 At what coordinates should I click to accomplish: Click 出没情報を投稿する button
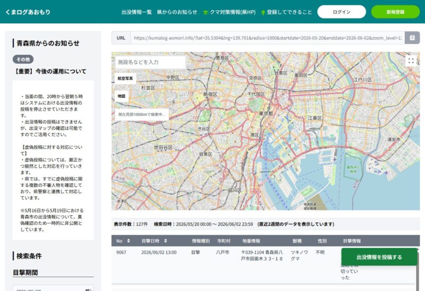(x=379, y=257)
